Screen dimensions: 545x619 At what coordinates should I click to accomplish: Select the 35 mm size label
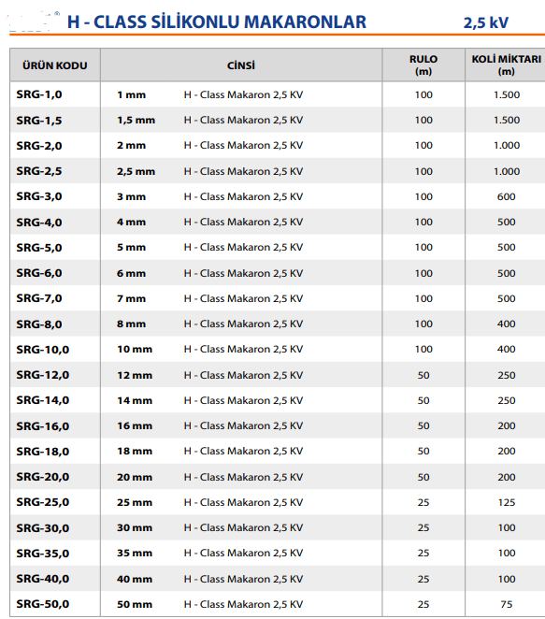pos(135,553)
